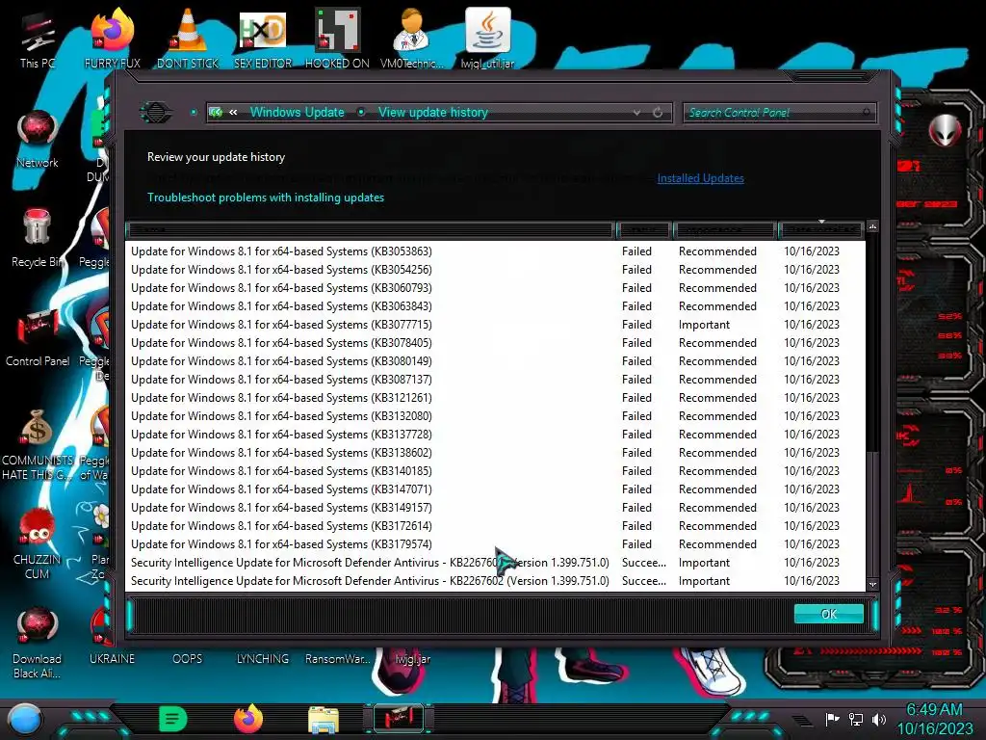Select update row KB3053863
This screenshot has width=986, height=740.
pos(495,251)
